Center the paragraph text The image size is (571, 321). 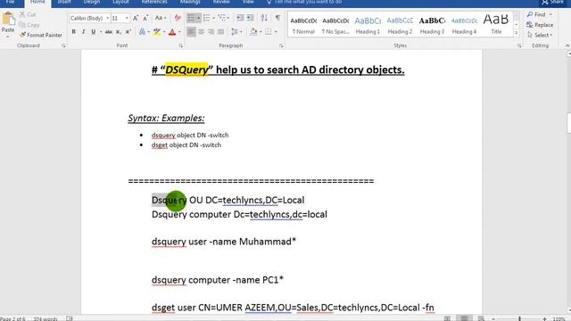tap(201, 32)
